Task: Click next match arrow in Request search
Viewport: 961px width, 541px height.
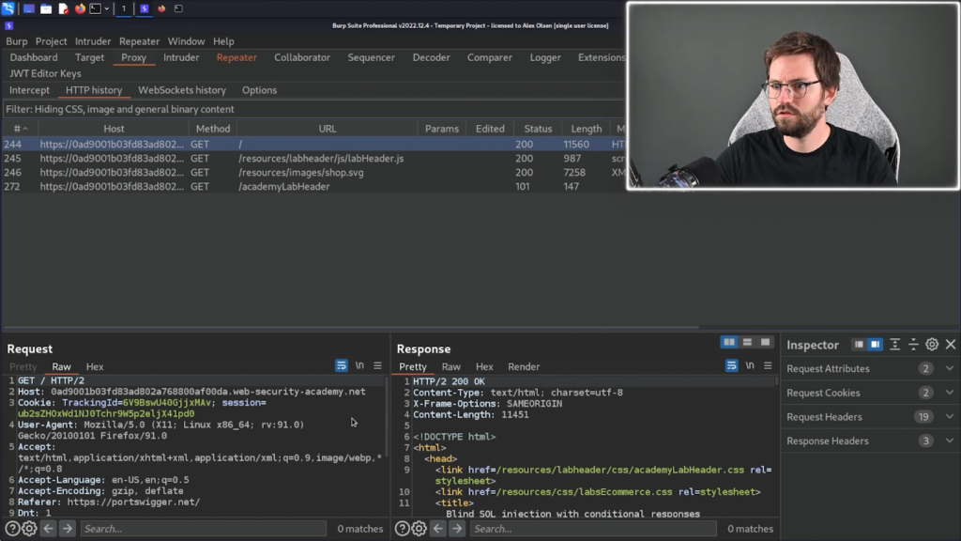Action: (68, 529)
